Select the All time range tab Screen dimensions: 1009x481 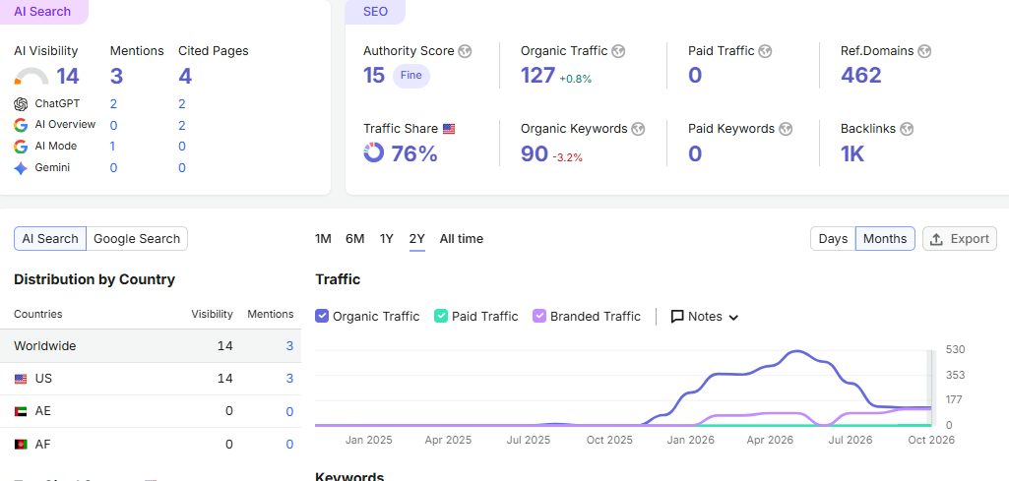(x=462, y=239)
